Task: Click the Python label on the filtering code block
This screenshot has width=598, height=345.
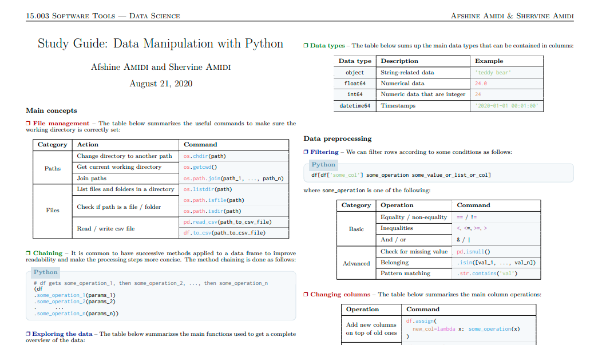Action: pyautogui.click(x=323, y=165)
